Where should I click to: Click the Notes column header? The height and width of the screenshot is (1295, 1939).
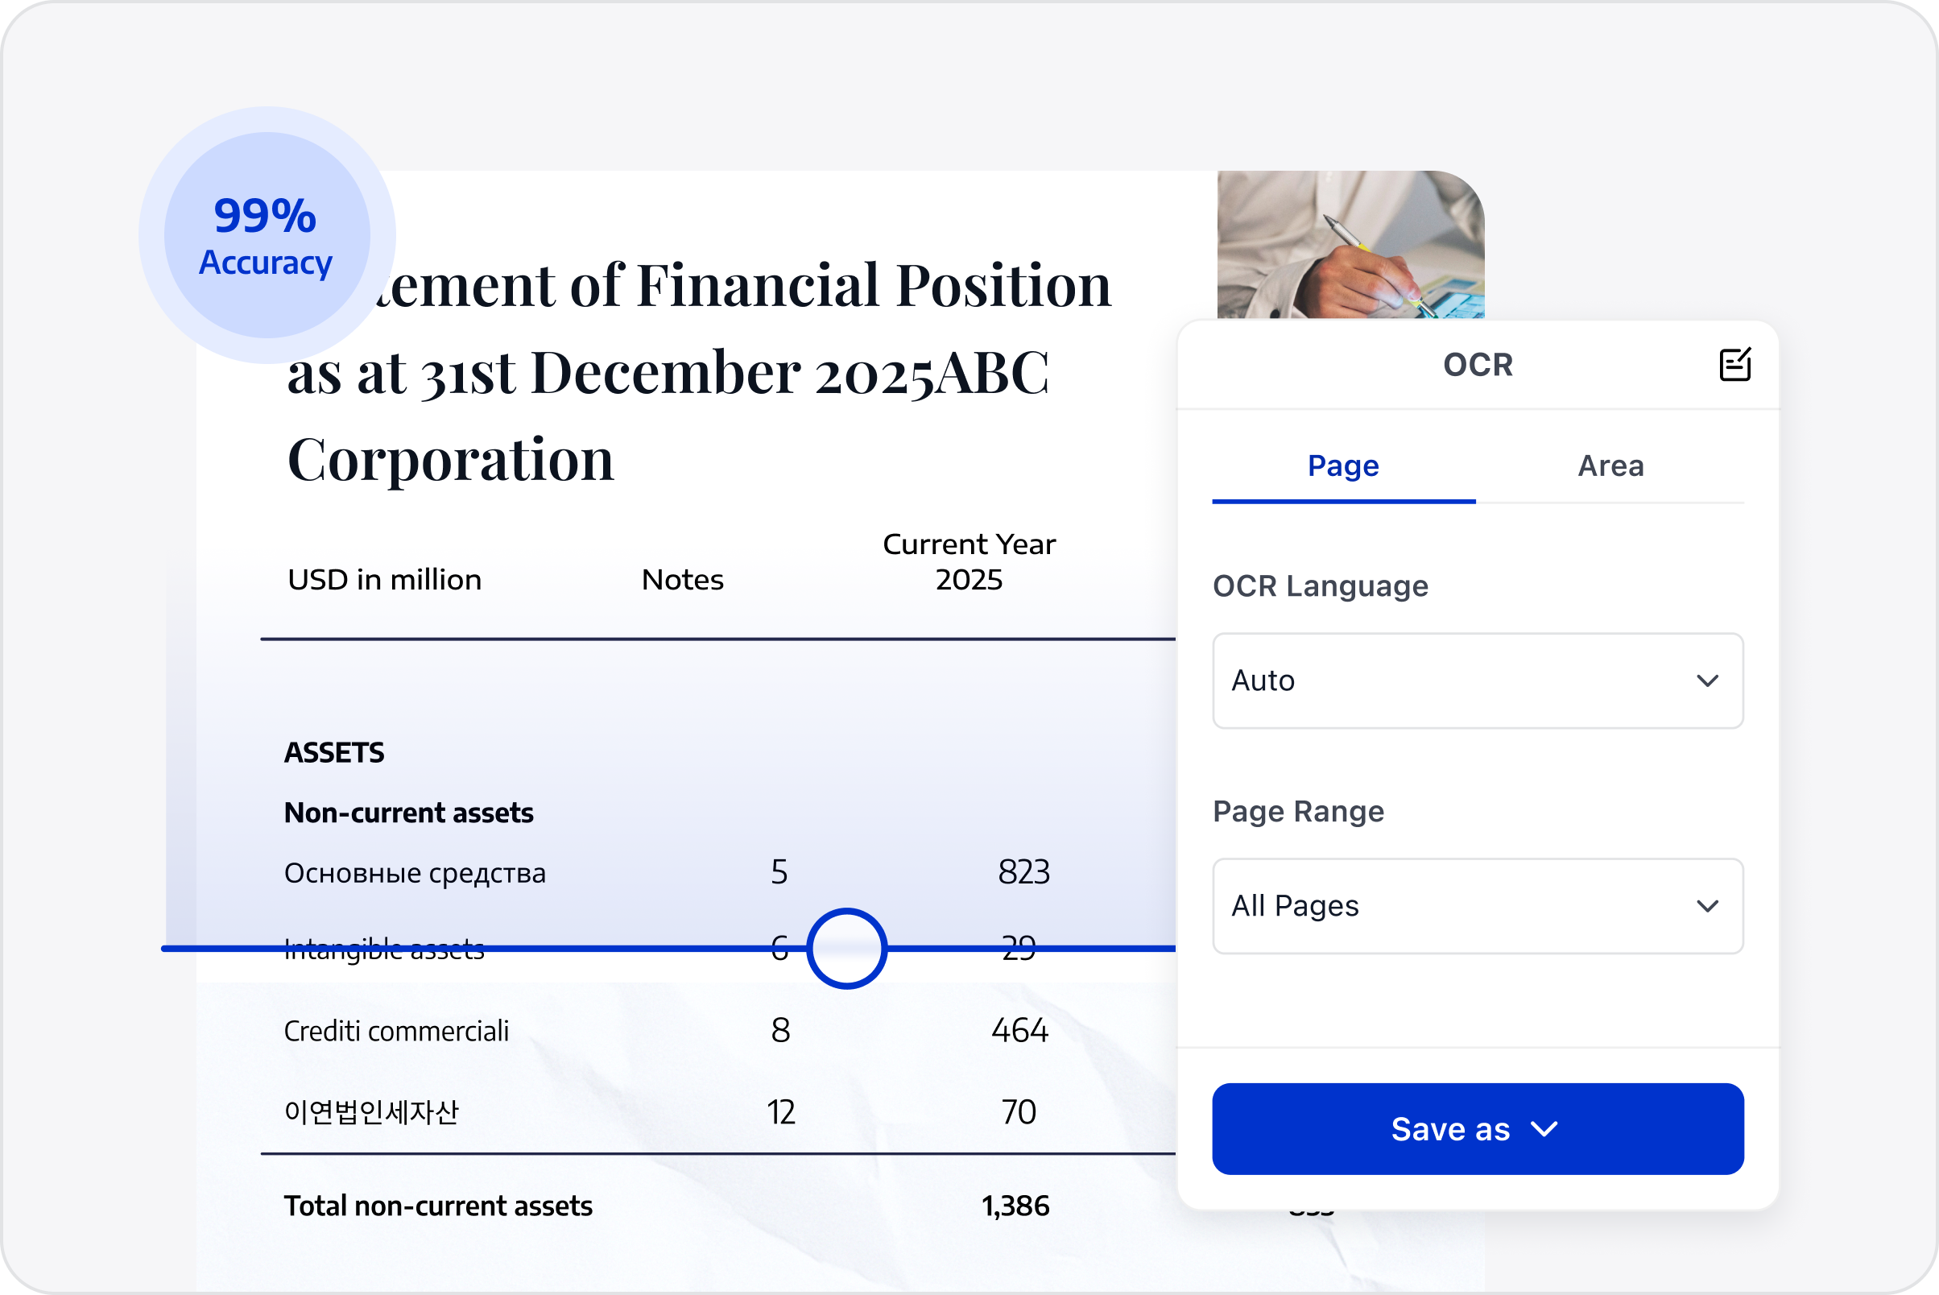pyautogui.click(x=682, y=580)
